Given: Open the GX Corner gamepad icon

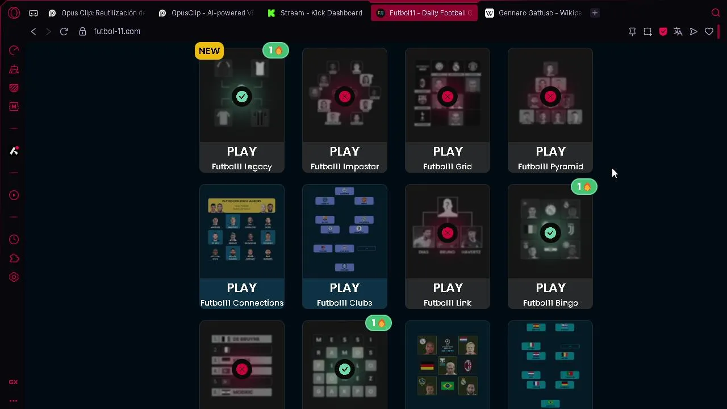Looking at the screenshot, I should (x=34, y=12).
